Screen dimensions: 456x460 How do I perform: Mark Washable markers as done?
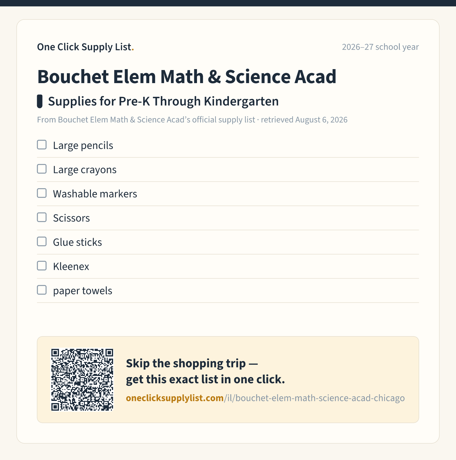42,193
